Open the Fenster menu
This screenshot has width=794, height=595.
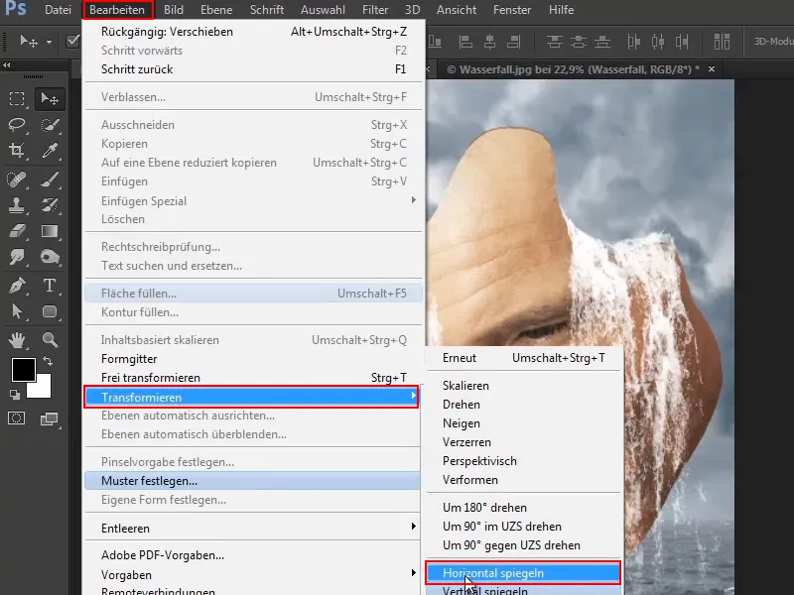(x=512, y=10)
